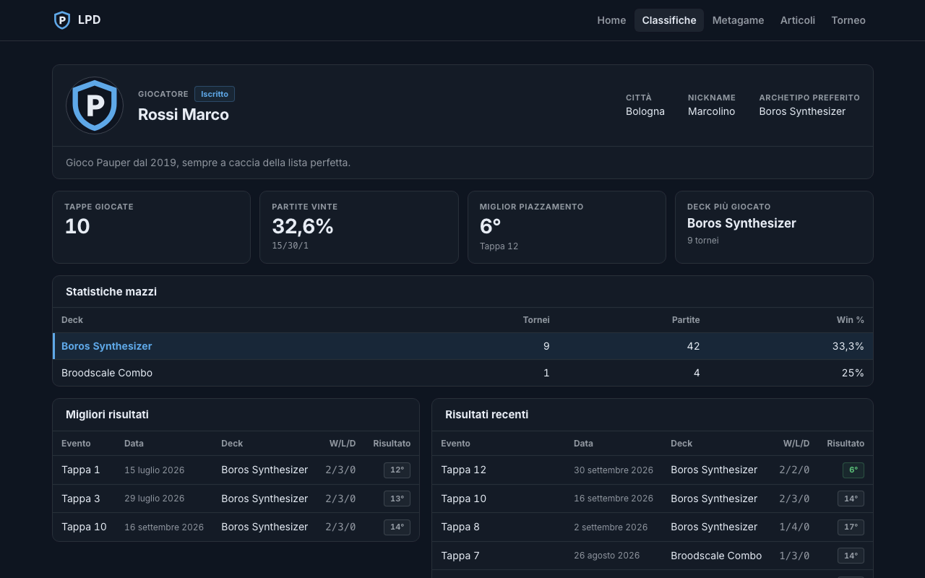The height and width of the screenshot is (578, 925).
Task: Click the 1/4/0 record in Tappa 8 row
Action: (794, 527)
